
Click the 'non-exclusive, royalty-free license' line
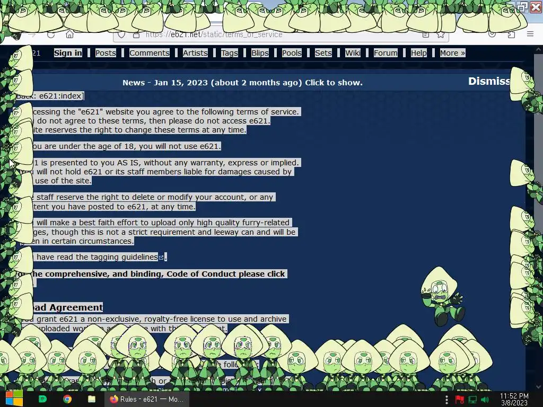coord(155,319)
